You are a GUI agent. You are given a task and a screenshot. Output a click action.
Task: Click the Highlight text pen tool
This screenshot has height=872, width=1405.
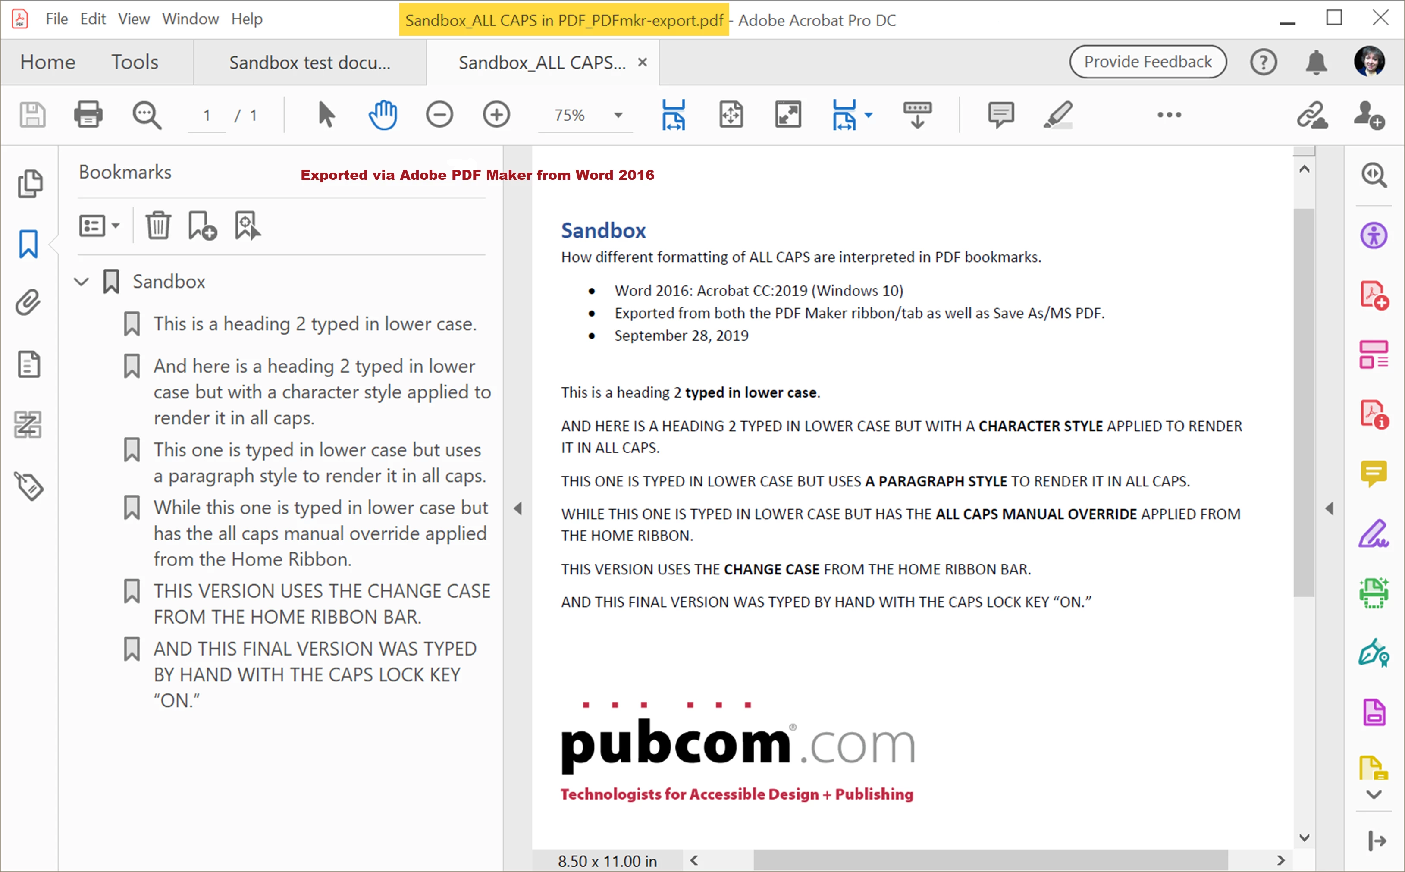[1057, 114]
